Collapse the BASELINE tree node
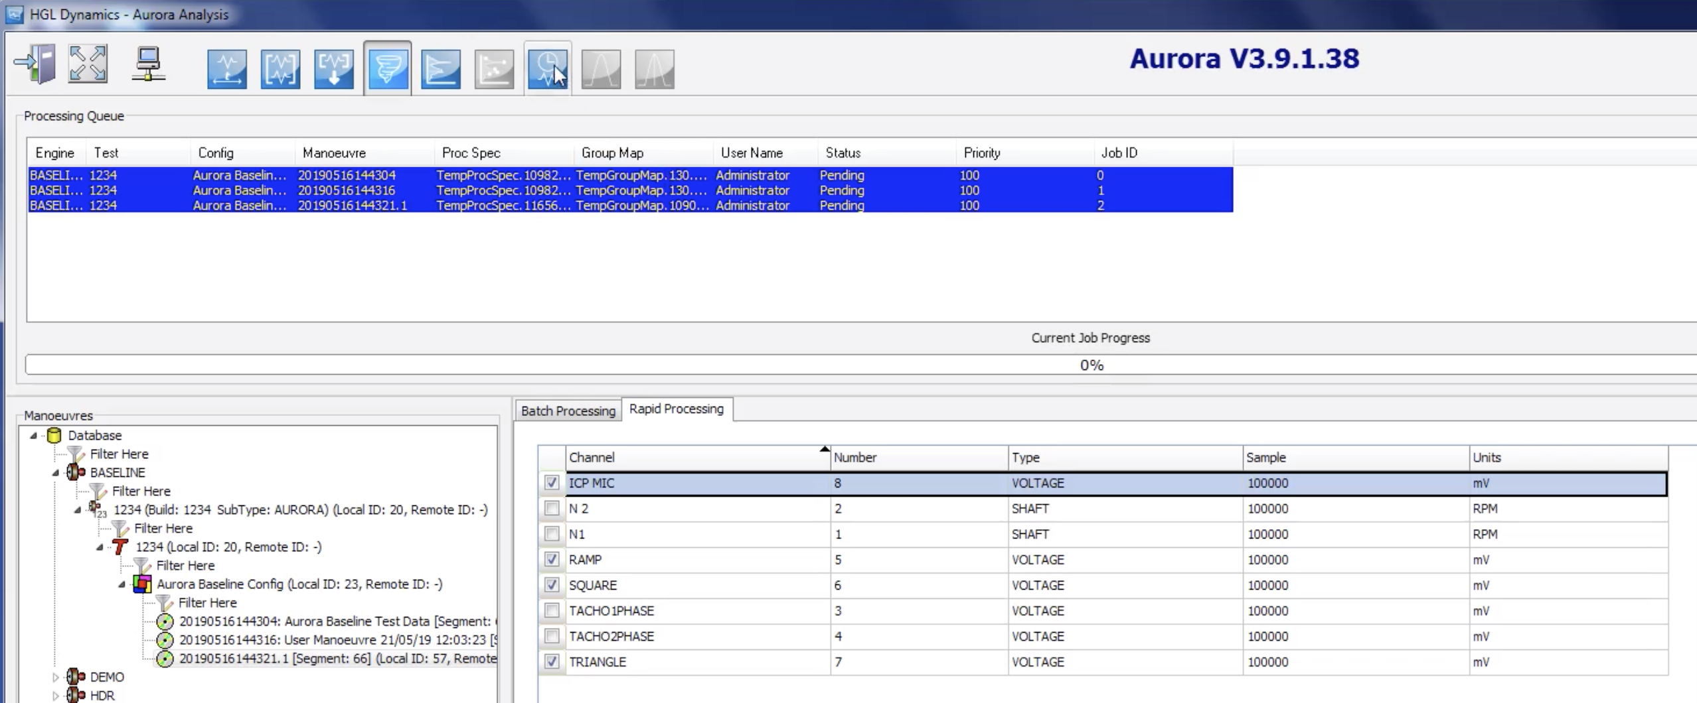The image size is (1697, 703). click(56, 472)
